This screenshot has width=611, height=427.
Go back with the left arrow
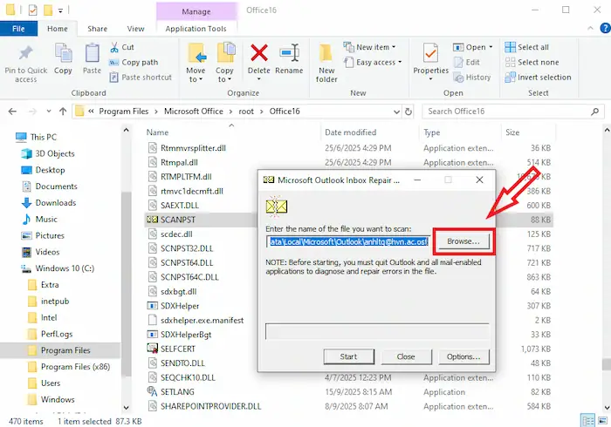point(12,112)
